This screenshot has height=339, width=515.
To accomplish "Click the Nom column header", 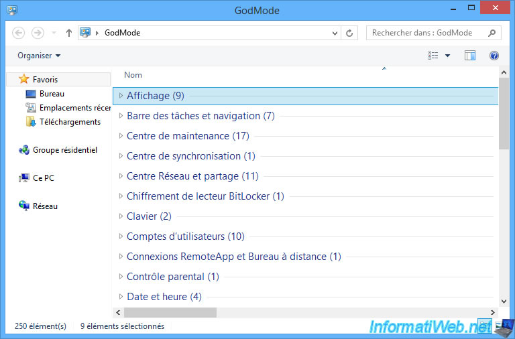I will [x=133, y=75].
